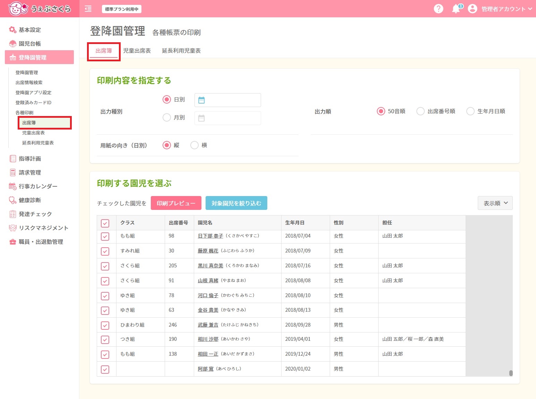
Task: Expand 各種印刷 in sidebar
Action: coord(24,113)
